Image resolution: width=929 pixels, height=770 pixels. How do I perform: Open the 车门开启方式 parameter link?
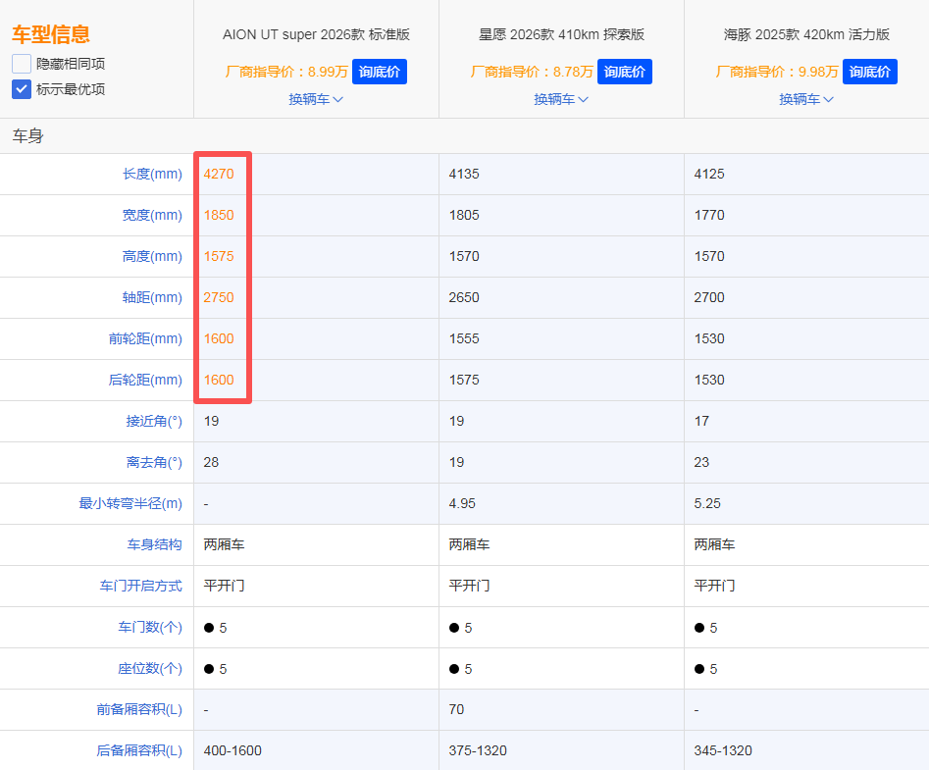point(141,586)
